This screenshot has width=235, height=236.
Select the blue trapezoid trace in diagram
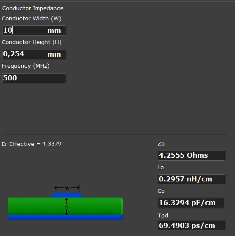coord(67,195)
